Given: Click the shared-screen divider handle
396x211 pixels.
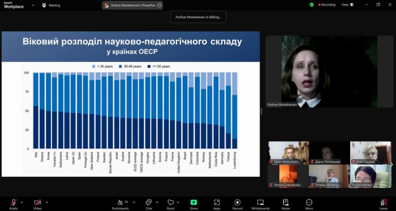Looking at the screenshot, I should click(x=261, y=111).
